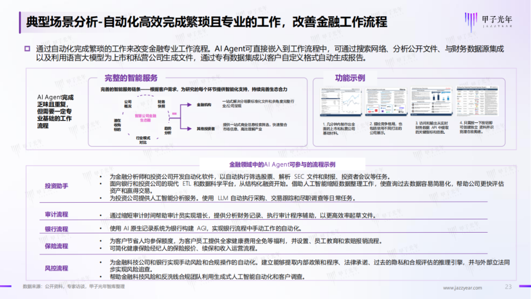
Task: Open the third thumbnail with bar chart
Action: 431,101
